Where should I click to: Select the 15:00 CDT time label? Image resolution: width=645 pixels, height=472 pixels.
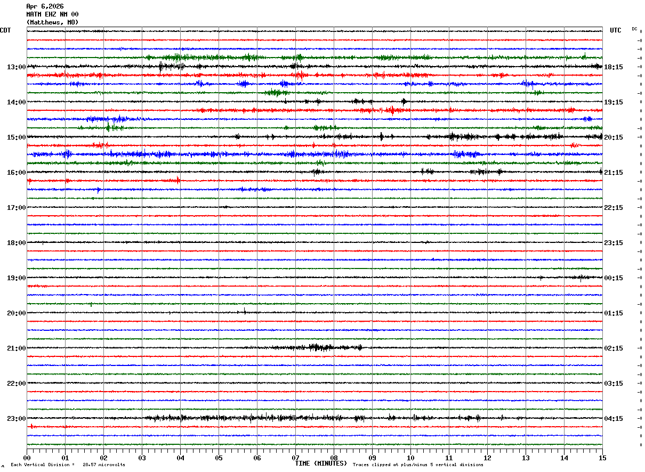pos(17,137)
